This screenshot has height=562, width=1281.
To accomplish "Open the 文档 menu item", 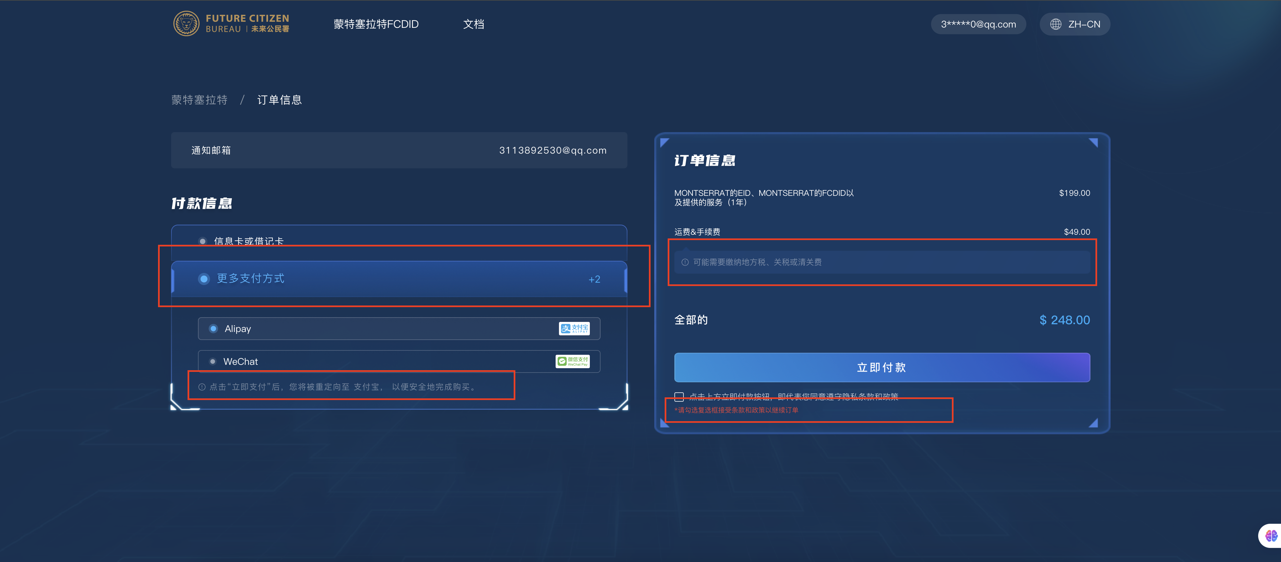I will [473, 24].
